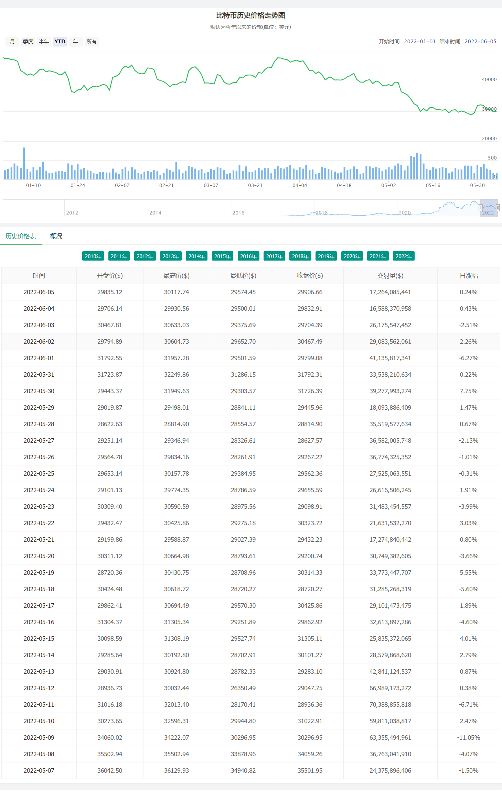Click the end date 2022-06-05 field

(480, 42)
